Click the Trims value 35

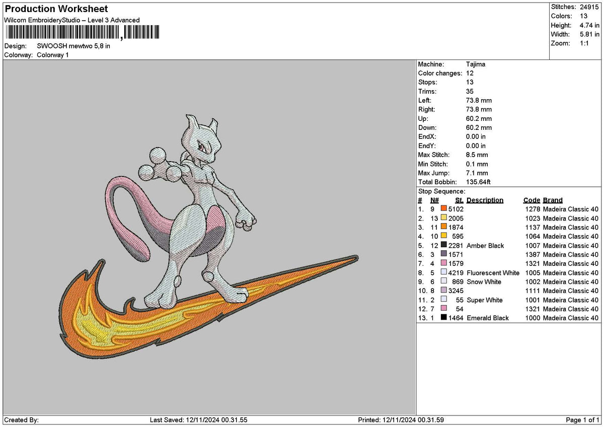click(x=470, y=92)
